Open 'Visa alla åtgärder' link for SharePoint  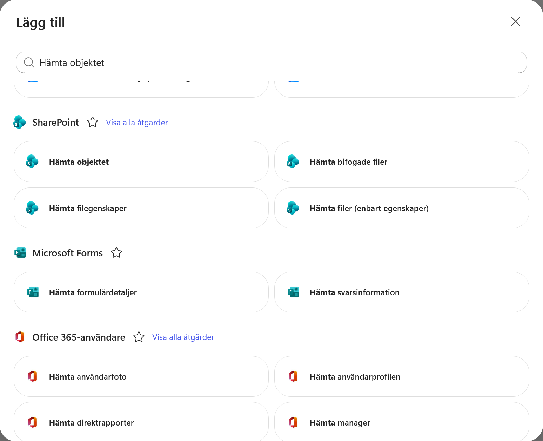[x=137, y=123]
